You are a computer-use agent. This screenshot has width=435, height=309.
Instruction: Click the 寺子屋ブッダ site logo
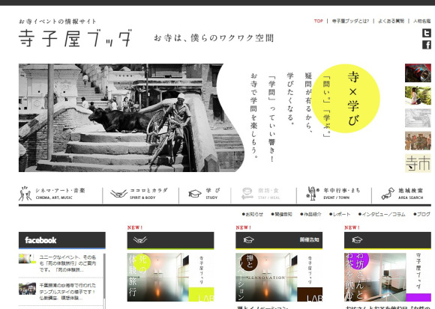click(75, 38)
